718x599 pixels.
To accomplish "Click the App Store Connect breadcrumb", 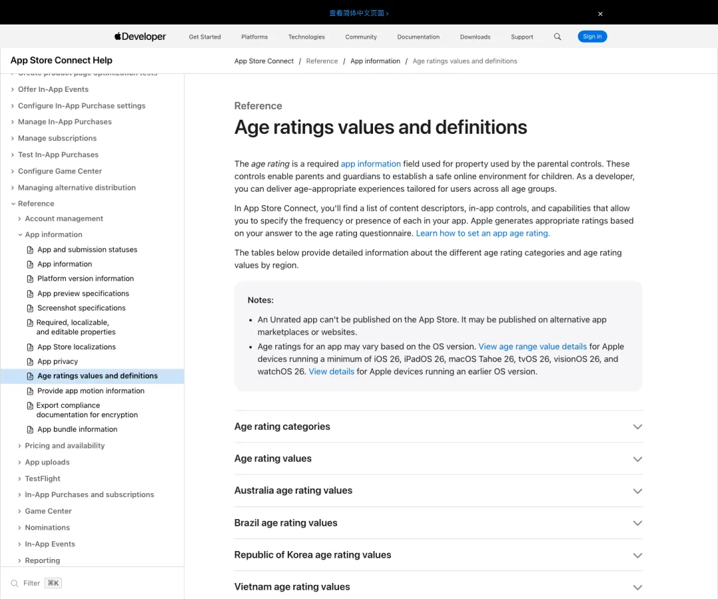I will click(264, 61).
